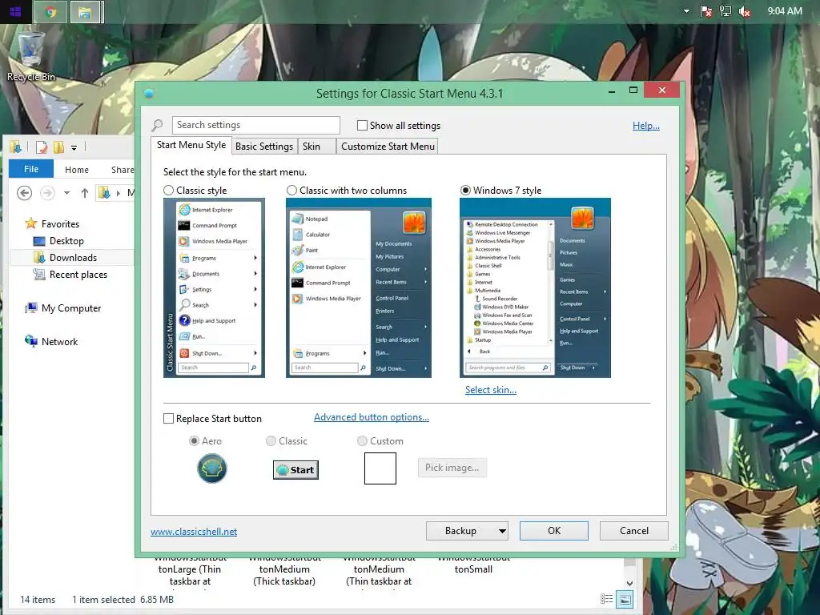The width and height of the screenshot is (820, 615).
Task: Select the Windows 7 style radio button
Action: click(x=465, y=191)
